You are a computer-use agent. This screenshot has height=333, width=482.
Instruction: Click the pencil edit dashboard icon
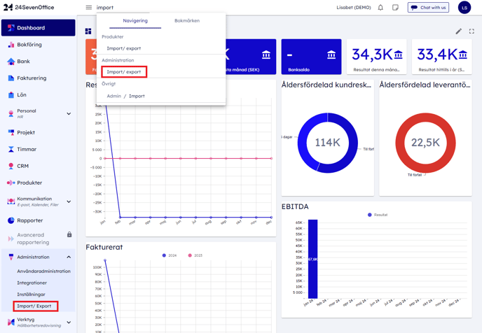point(459,31)
